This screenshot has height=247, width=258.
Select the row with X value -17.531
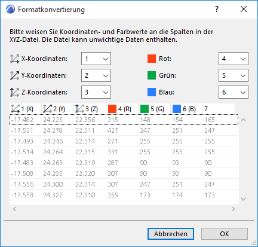[124, 130]
